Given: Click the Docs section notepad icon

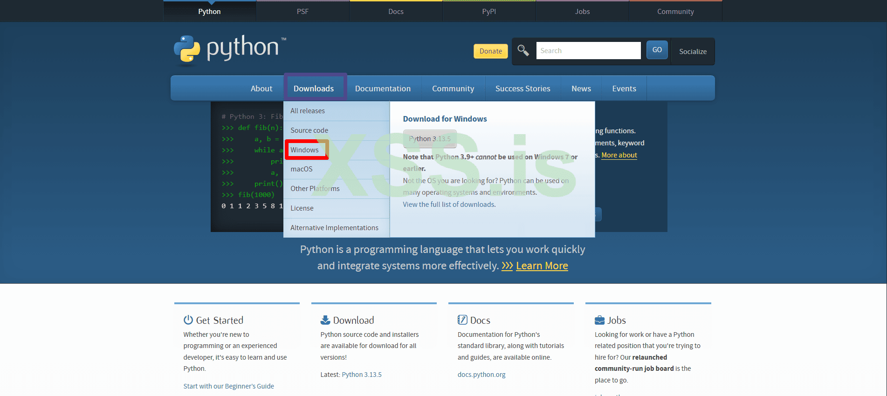Looking at the screenshot, I should coord(462,320).
